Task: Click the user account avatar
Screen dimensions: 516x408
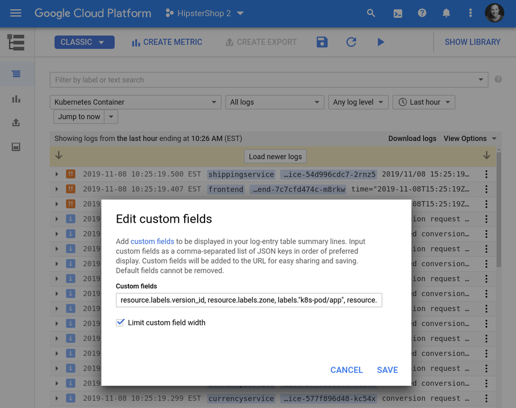Action: (x=494, y=13)
